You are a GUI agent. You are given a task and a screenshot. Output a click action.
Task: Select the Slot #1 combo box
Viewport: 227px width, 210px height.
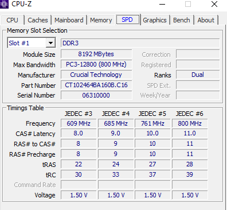coord(32,43)
